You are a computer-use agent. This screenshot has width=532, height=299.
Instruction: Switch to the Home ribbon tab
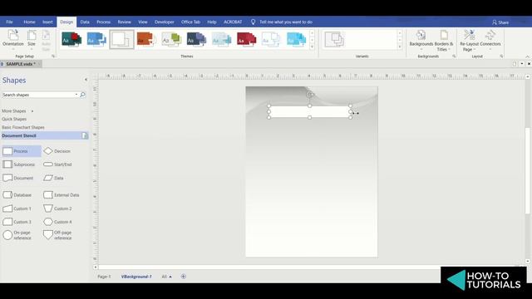click(30, 22)
